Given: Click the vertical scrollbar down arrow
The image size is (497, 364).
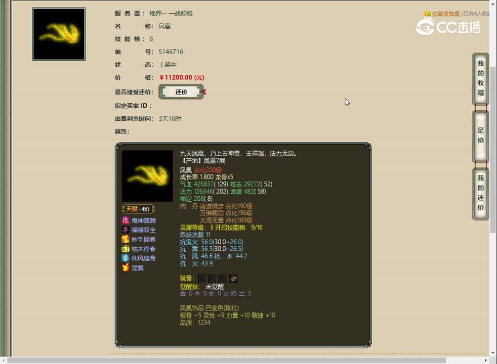Looking at the screenshot, I should coord(492,353).
